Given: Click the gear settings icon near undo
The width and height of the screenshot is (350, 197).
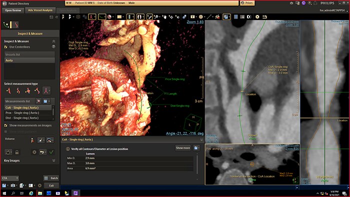Looking at the screenshot, I should (34, 152).
